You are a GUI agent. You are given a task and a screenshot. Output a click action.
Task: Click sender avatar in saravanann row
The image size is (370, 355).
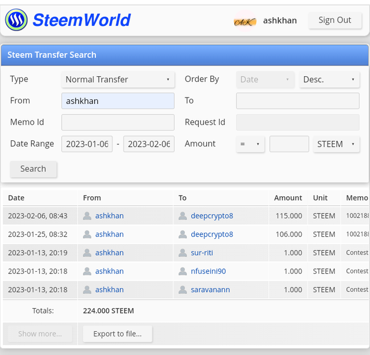point(87,290)
